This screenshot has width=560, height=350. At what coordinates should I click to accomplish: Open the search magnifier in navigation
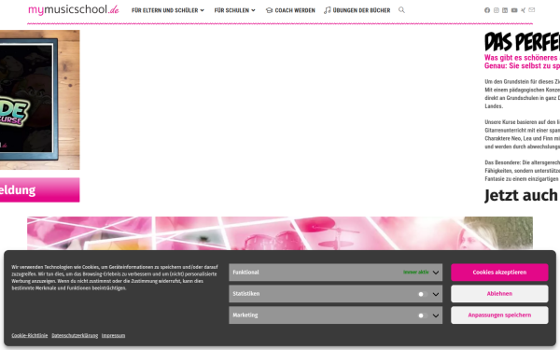pos(401,10)
